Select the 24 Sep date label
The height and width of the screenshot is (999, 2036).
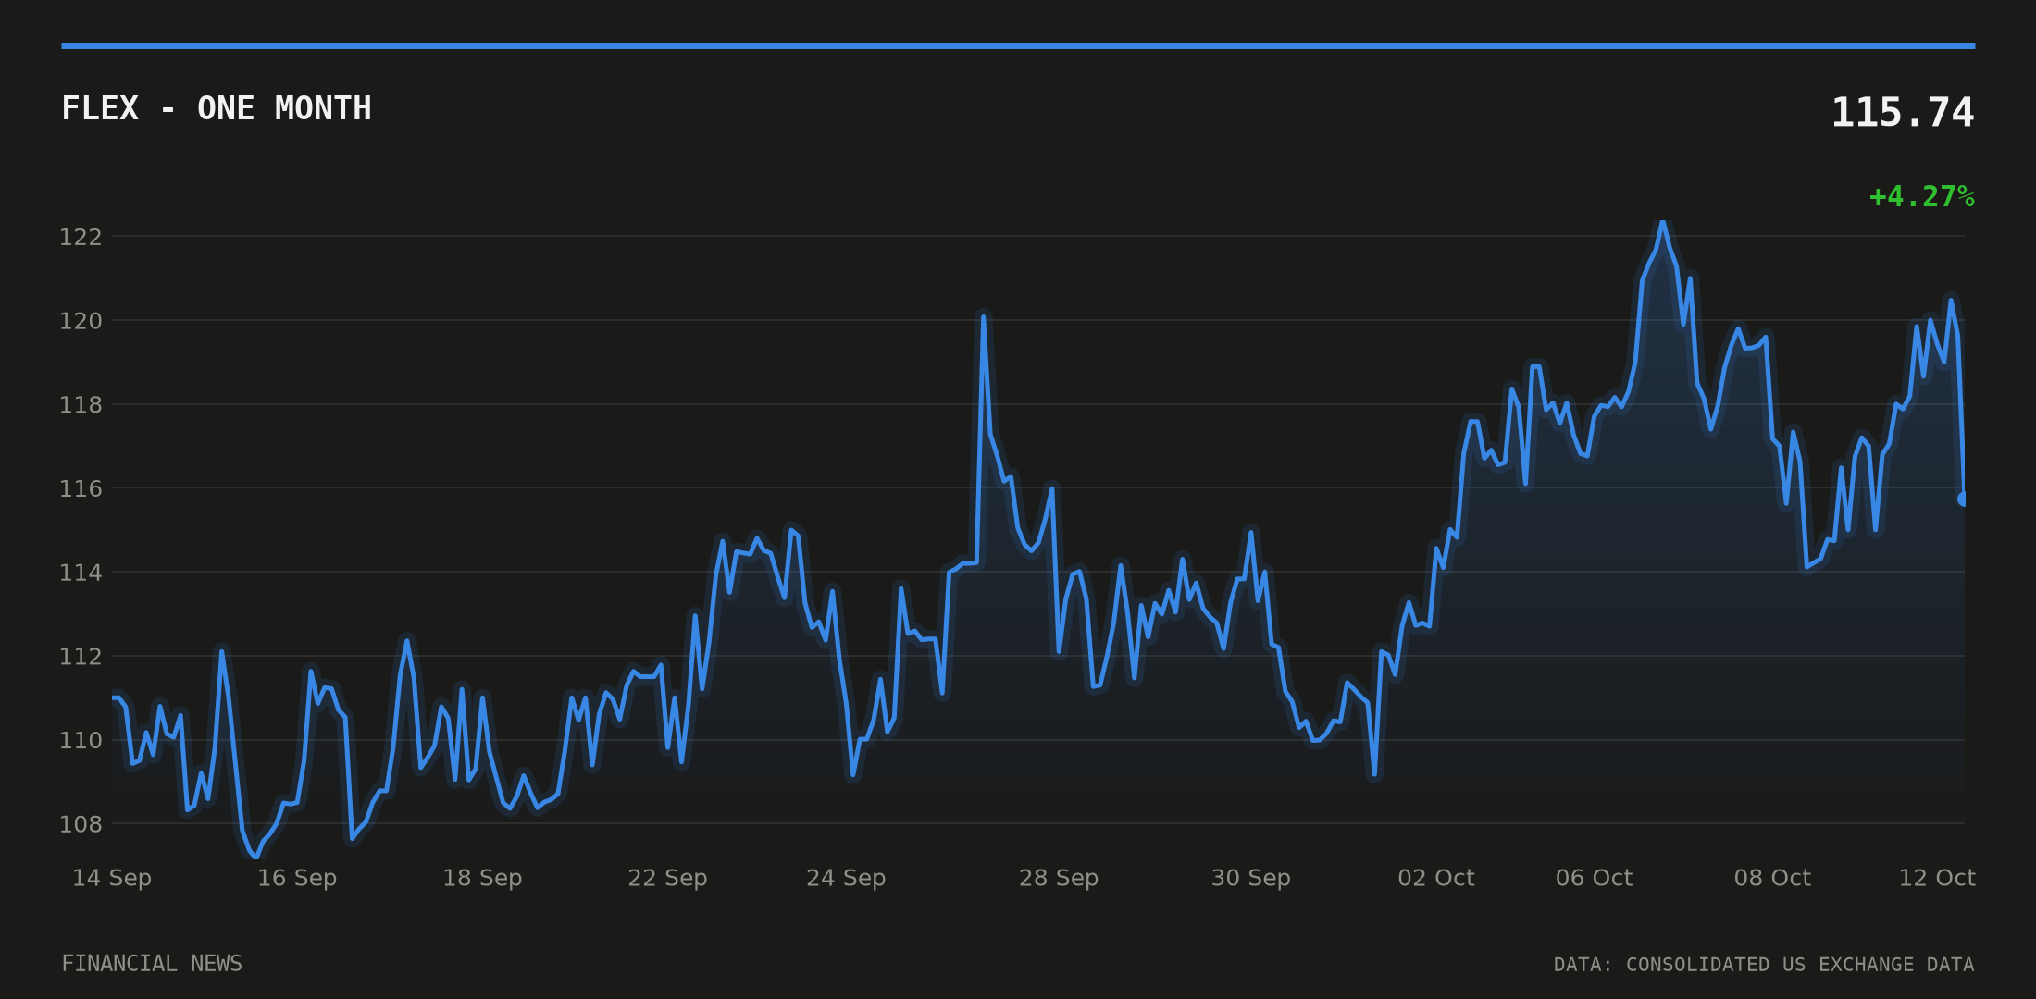point(846,878)
